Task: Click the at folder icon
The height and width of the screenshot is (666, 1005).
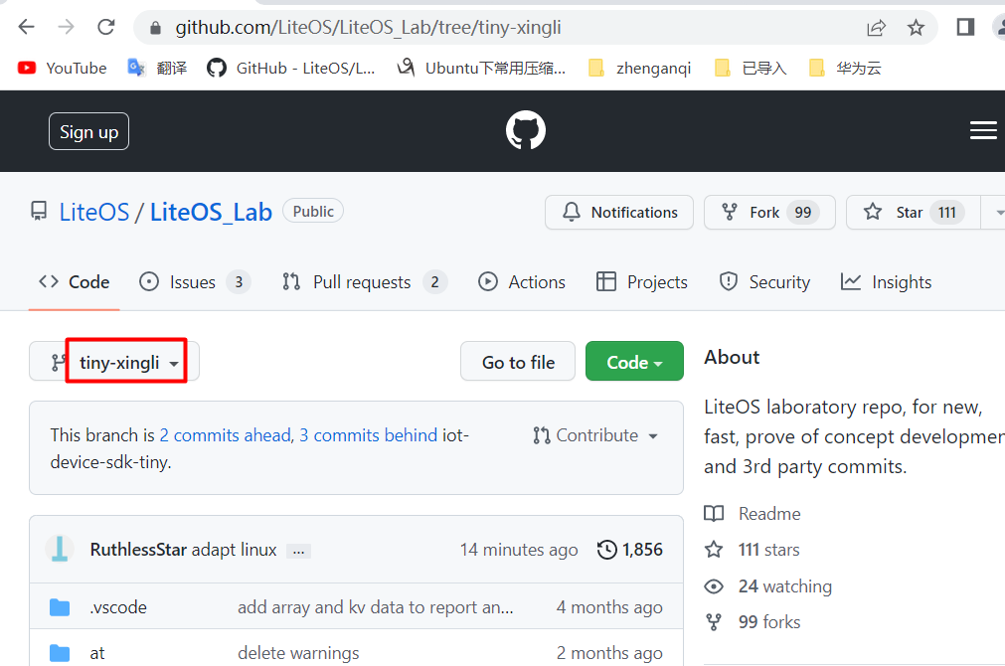Action: 60,653
